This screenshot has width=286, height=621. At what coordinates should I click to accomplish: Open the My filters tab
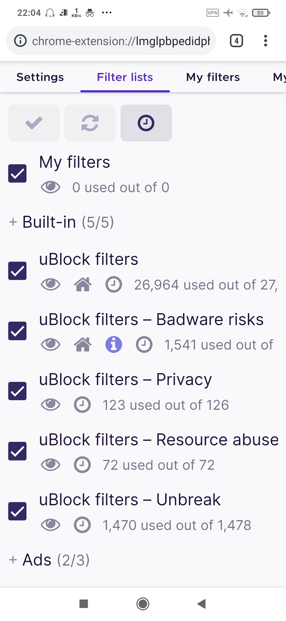[213, 77]
